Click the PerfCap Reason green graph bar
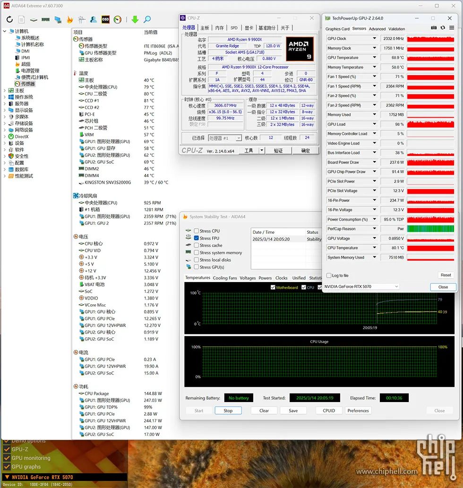This screenshot has width=463, height=488. point(431,229)
